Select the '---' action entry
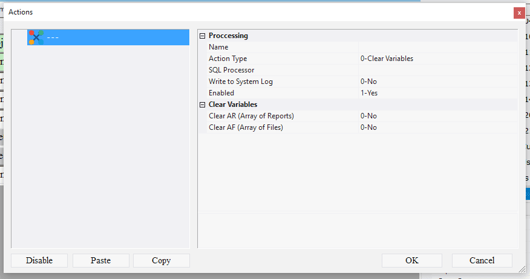 click(53, 37)
